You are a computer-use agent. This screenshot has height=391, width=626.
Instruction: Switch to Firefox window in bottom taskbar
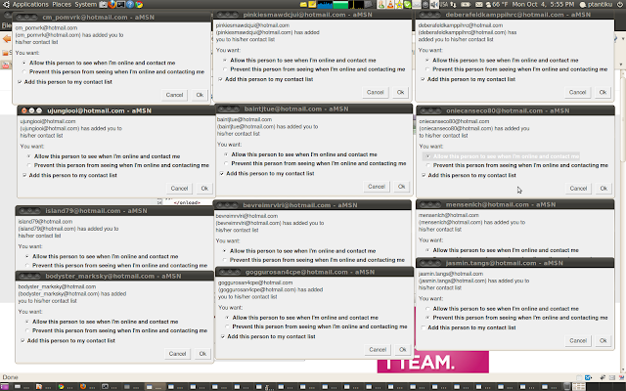(x=87, y=387)
